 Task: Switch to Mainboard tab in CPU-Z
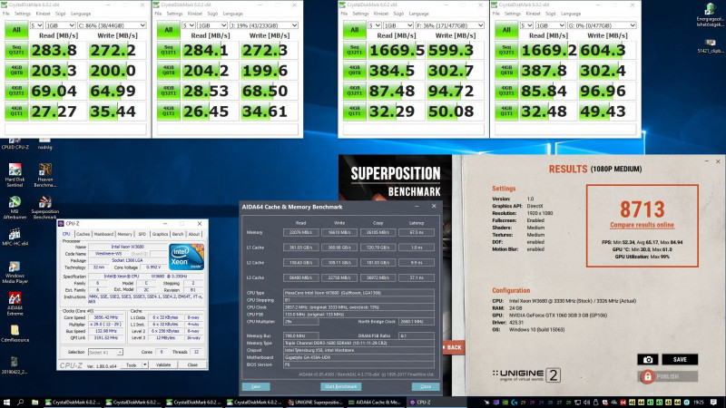pos(103,234)
